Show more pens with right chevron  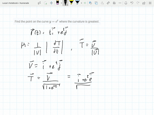tap(81, 3)
